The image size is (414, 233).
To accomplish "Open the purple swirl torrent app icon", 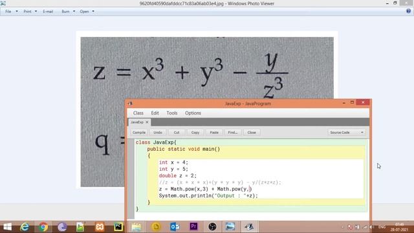I will tap(62, 227).
